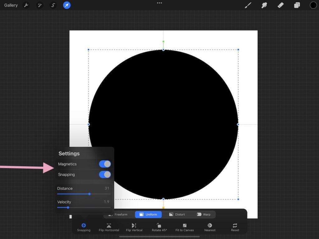Open the Gallery
Screen dimensions: 319x239
tap(11, 5)
